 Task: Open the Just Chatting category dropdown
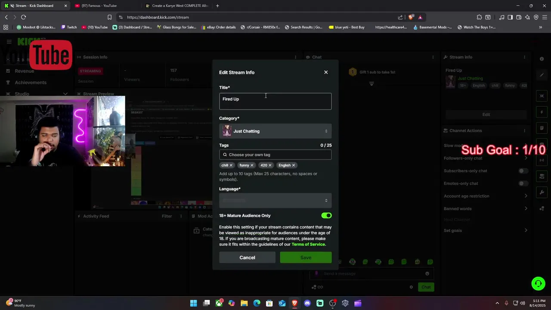[275, 131]
